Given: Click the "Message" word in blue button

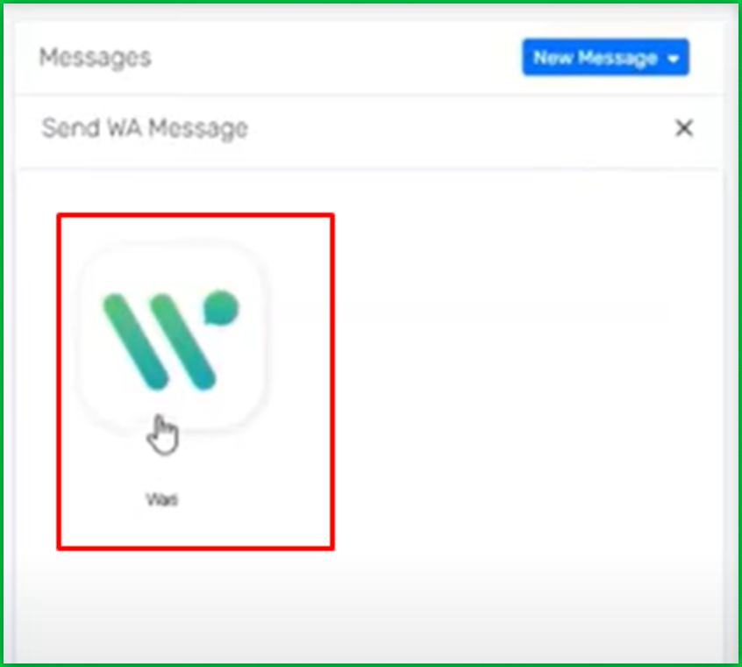Looking at the screenshot, I should [617, 58].
